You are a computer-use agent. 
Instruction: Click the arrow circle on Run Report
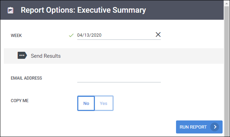[x=214, y=127]
